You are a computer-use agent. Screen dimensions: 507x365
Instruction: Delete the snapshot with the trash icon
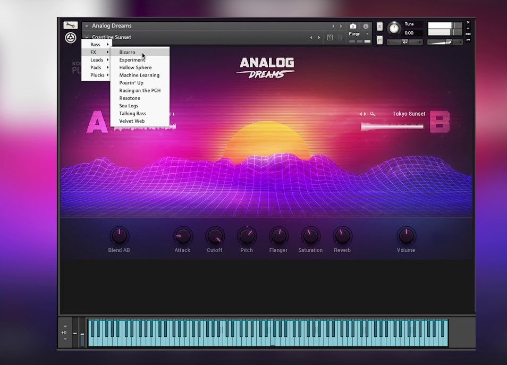340,38
